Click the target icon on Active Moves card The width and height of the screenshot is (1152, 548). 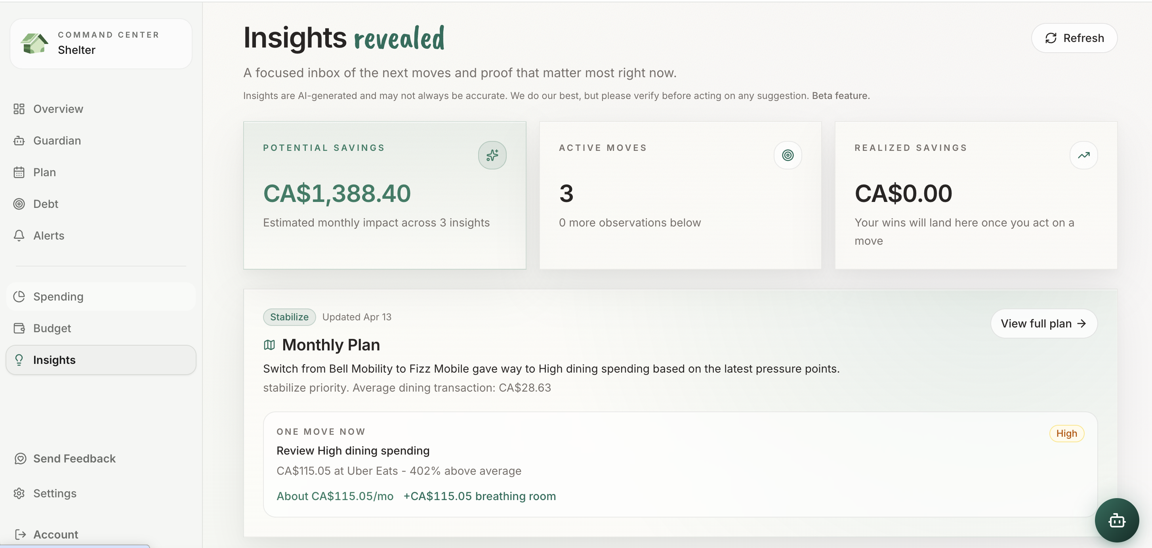(788, 155)
